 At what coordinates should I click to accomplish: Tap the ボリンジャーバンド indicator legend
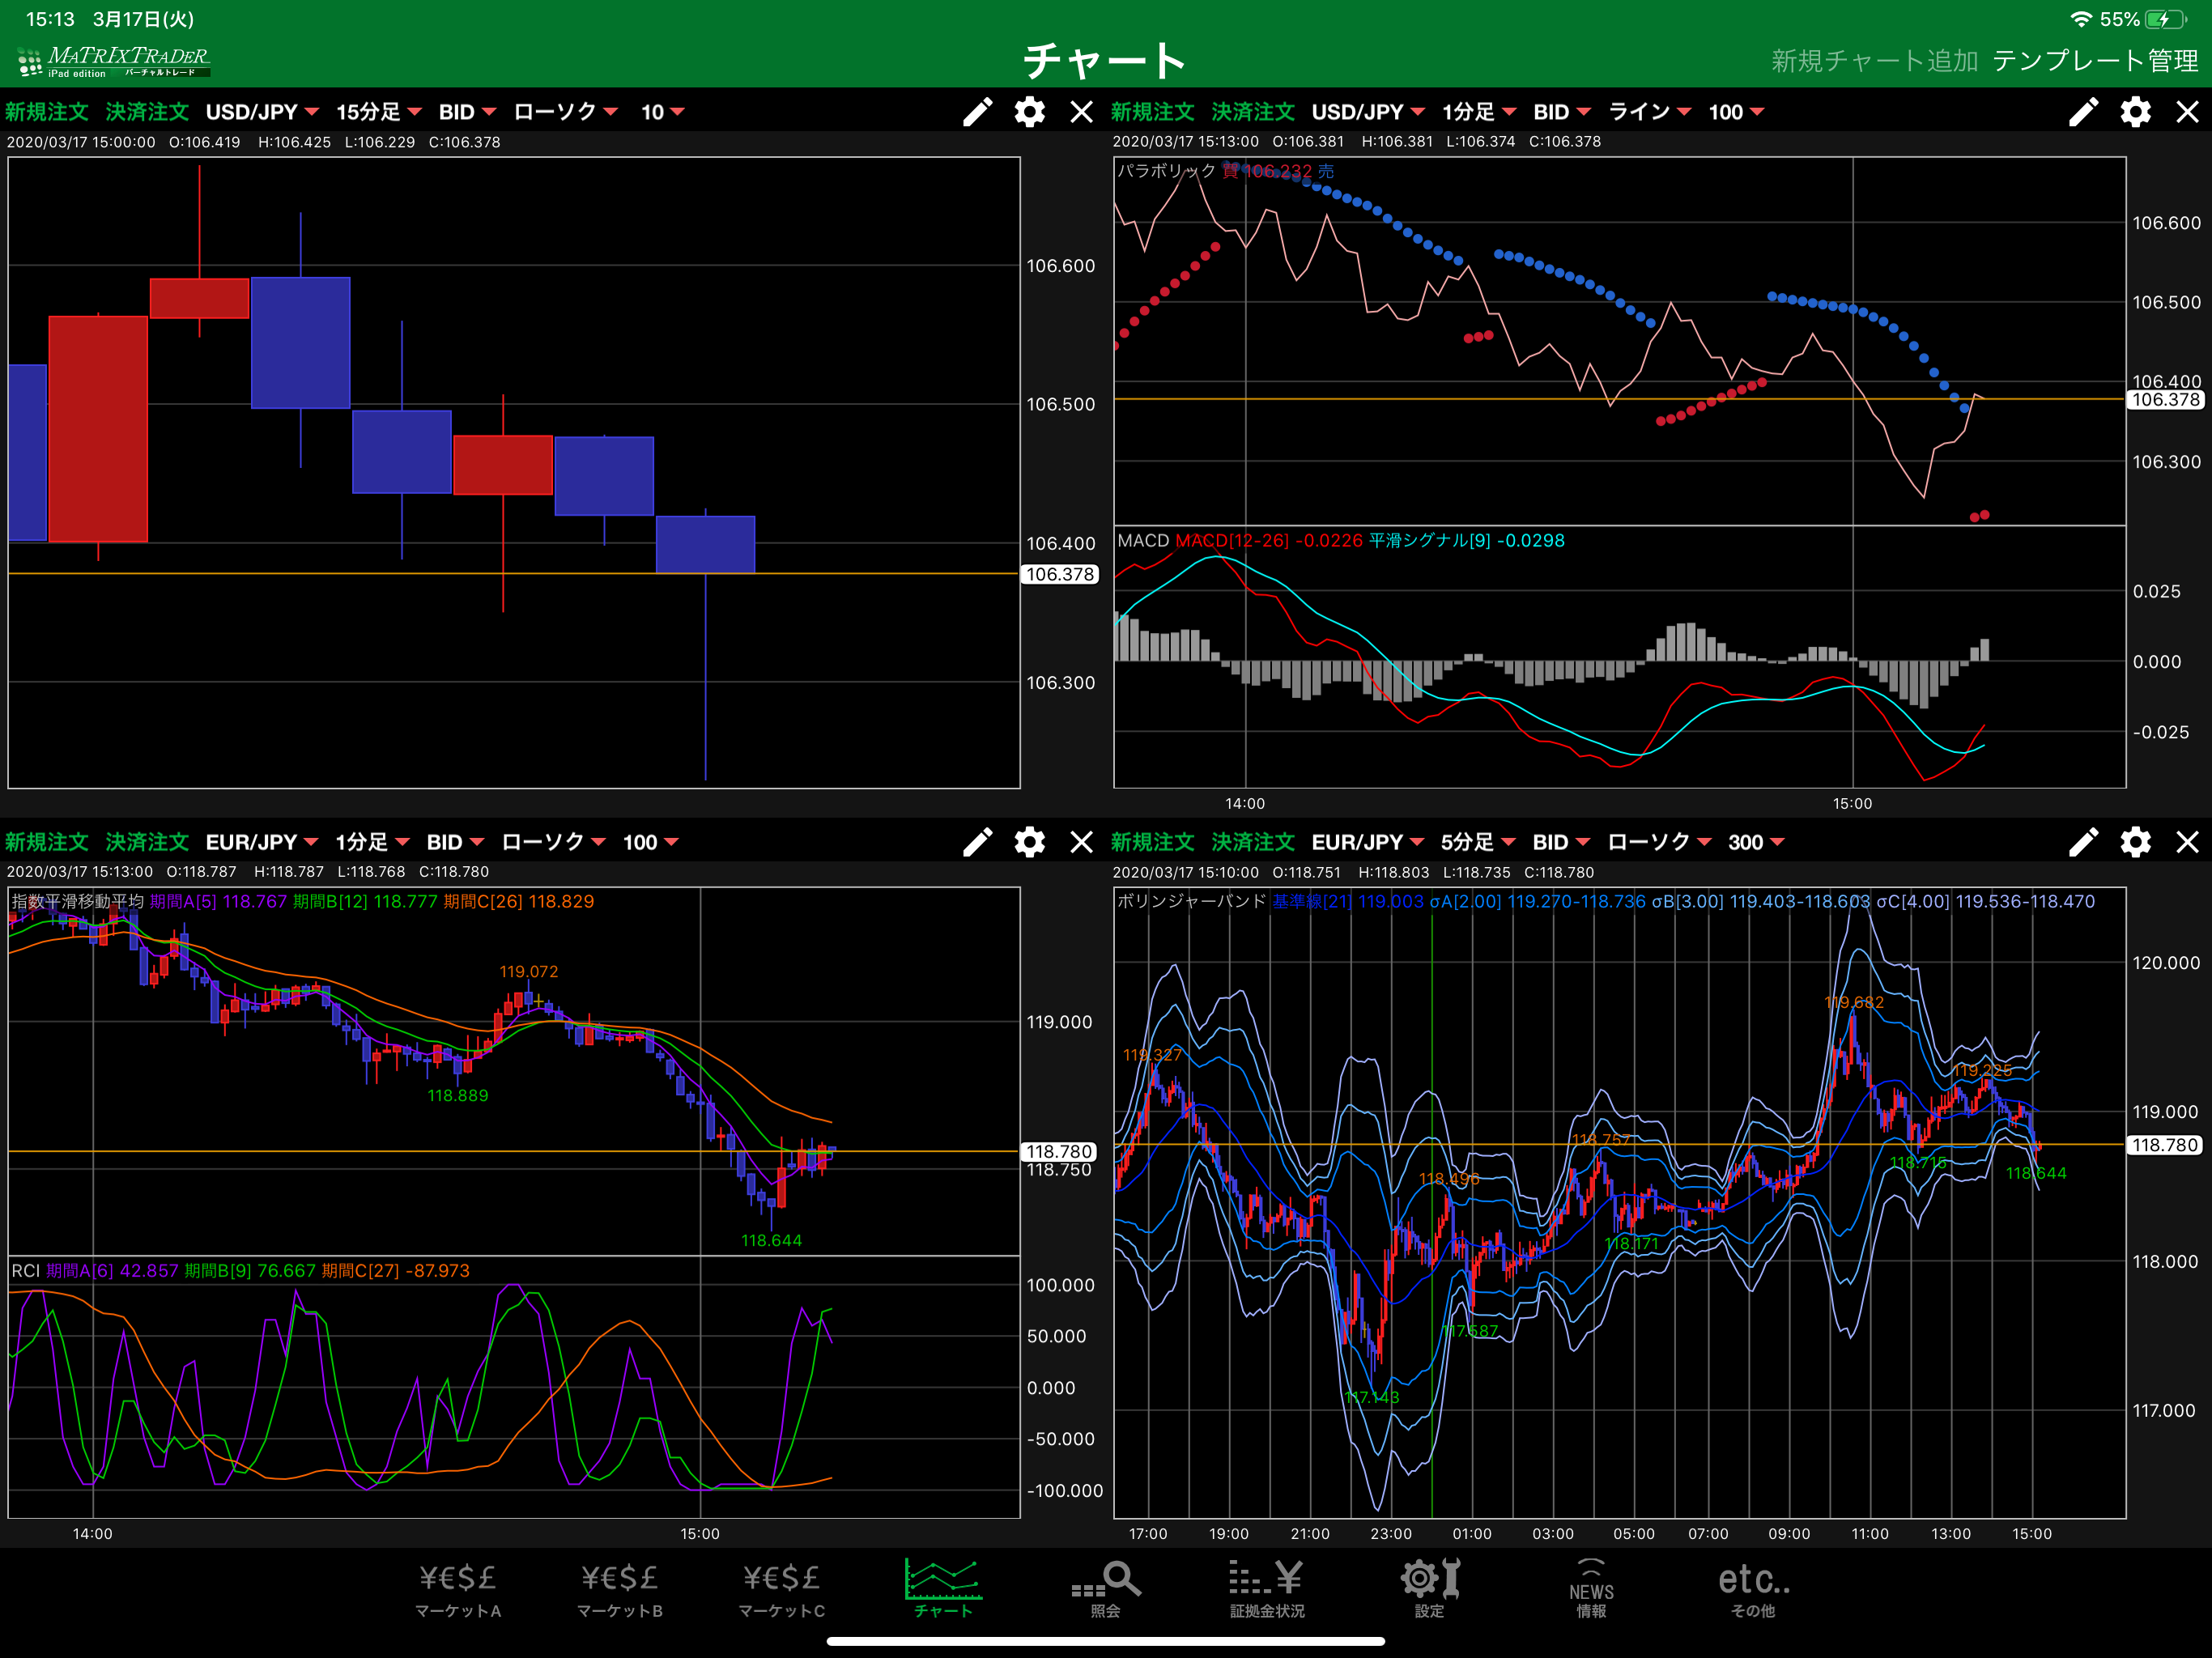coord(1191,901)
